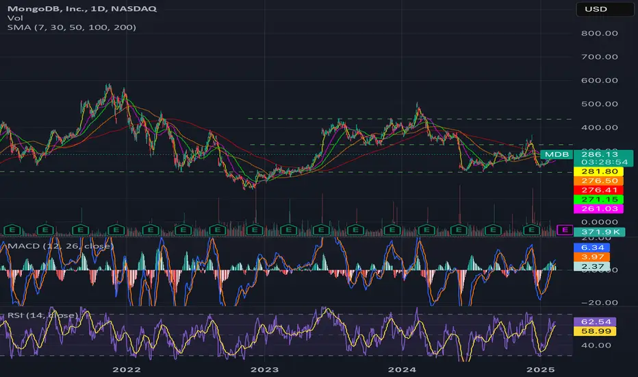Viewport: 638px width, 377px height.
Task: Click the red 276.41 SMA value label
Action: click(x=598, y=190)
